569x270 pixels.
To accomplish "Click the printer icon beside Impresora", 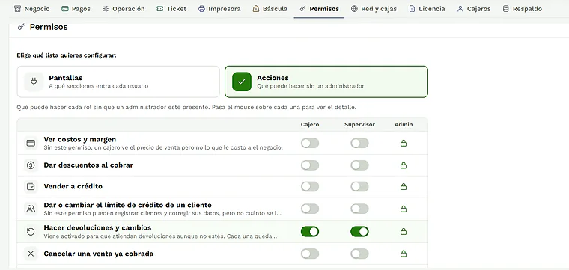I will tap(201, 9).
